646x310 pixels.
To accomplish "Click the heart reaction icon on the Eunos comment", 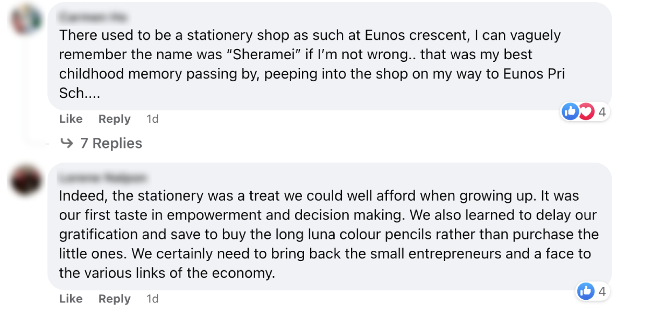I will 585,111.
